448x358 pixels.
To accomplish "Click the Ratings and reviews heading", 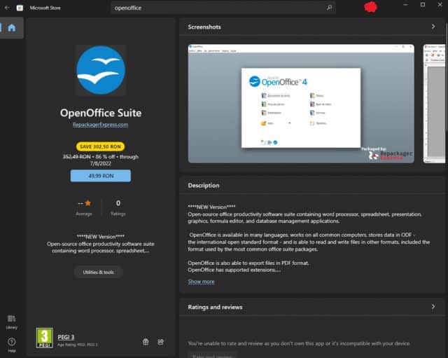I will tap(215, 307).
